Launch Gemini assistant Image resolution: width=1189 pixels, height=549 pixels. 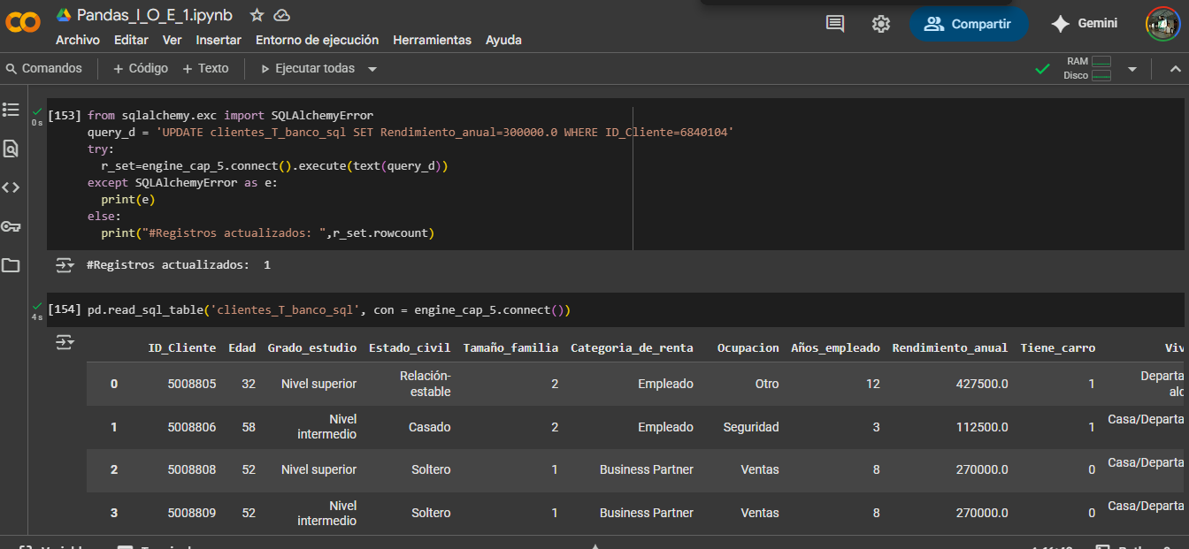point(1084,24)
